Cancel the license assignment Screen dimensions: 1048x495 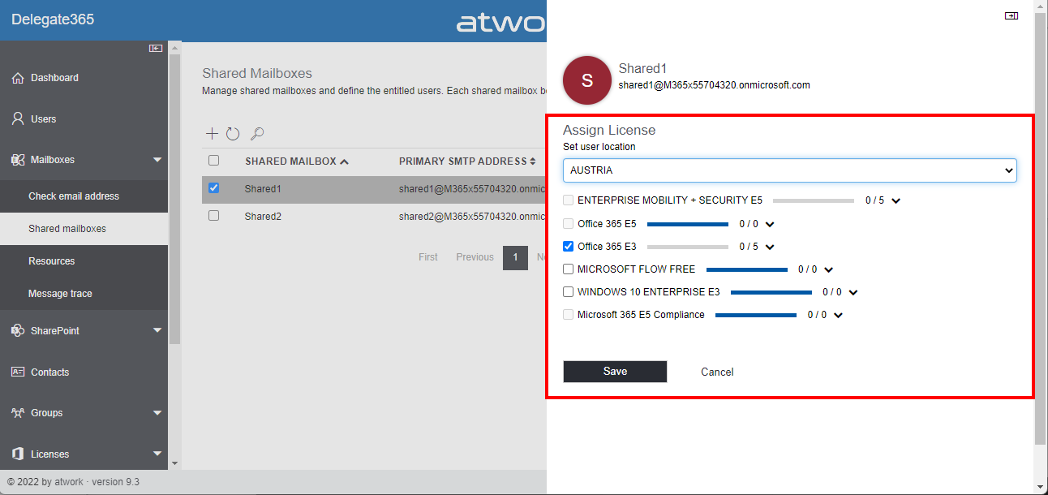click(717, 372)
